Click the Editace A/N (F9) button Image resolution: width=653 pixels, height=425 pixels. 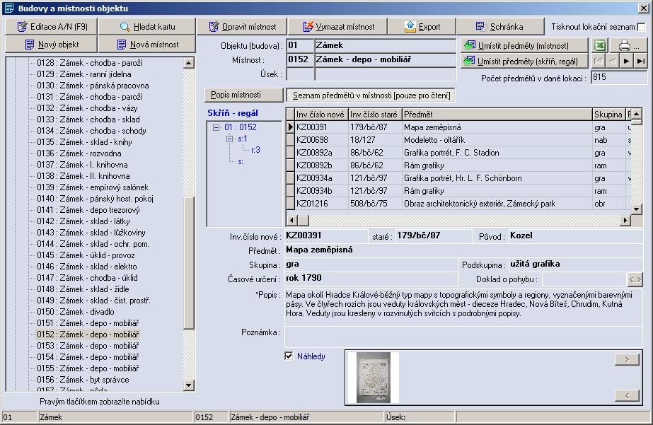[x=51, y=27]
